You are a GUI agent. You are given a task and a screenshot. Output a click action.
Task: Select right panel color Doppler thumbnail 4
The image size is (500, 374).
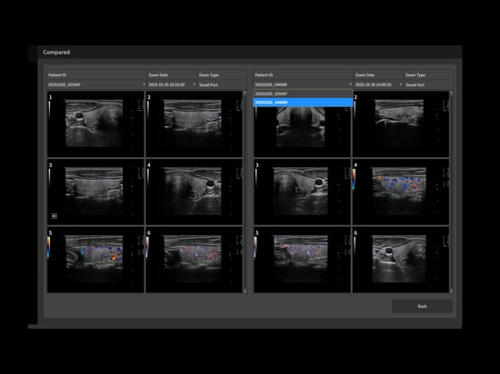click(x=401, y=192)
